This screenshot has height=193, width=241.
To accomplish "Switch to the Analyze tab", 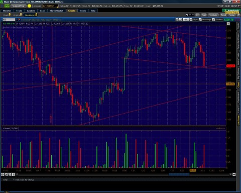I will (31, 11).
